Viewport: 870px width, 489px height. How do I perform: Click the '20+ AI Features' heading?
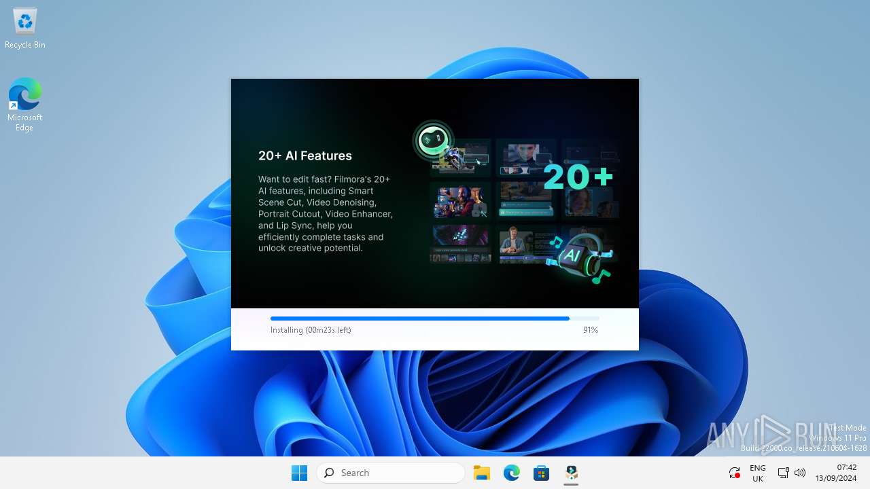[305, 156]
